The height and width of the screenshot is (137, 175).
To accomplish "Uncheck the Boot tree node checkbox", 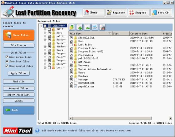I will point(49,33).
